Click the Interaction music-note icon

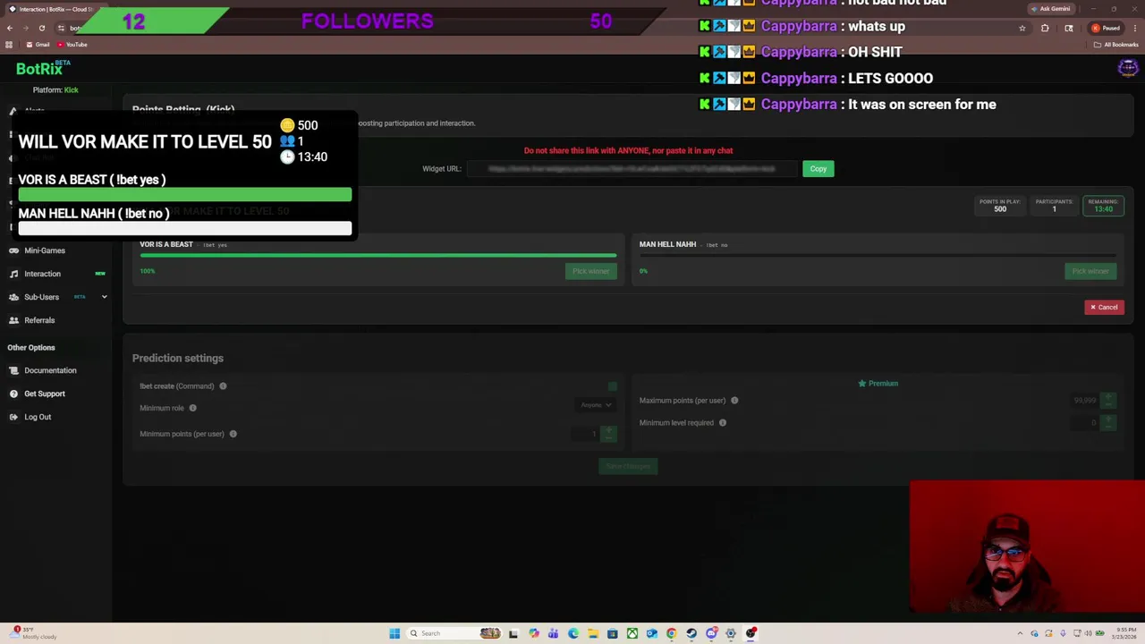click(13, 274)
